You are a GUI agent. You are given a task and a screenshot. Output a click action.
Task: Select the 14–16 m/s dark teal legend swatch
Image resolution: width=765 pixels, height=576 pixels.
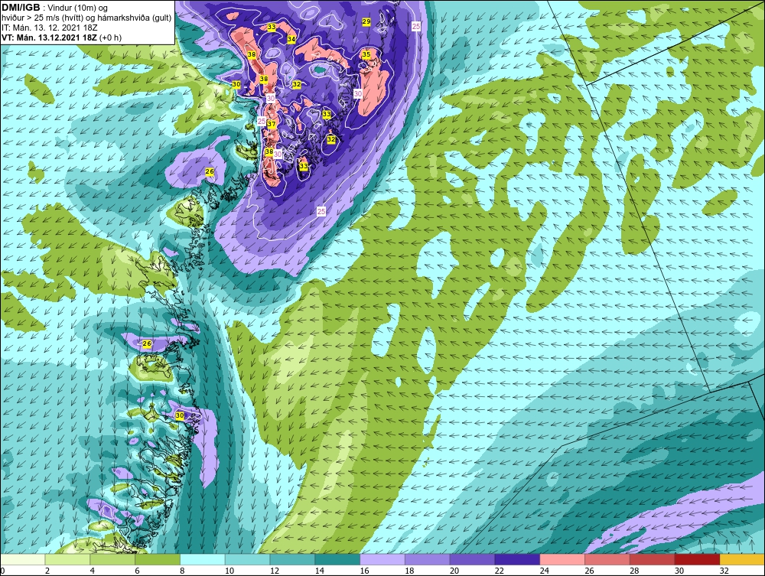[x=337, y=559]
